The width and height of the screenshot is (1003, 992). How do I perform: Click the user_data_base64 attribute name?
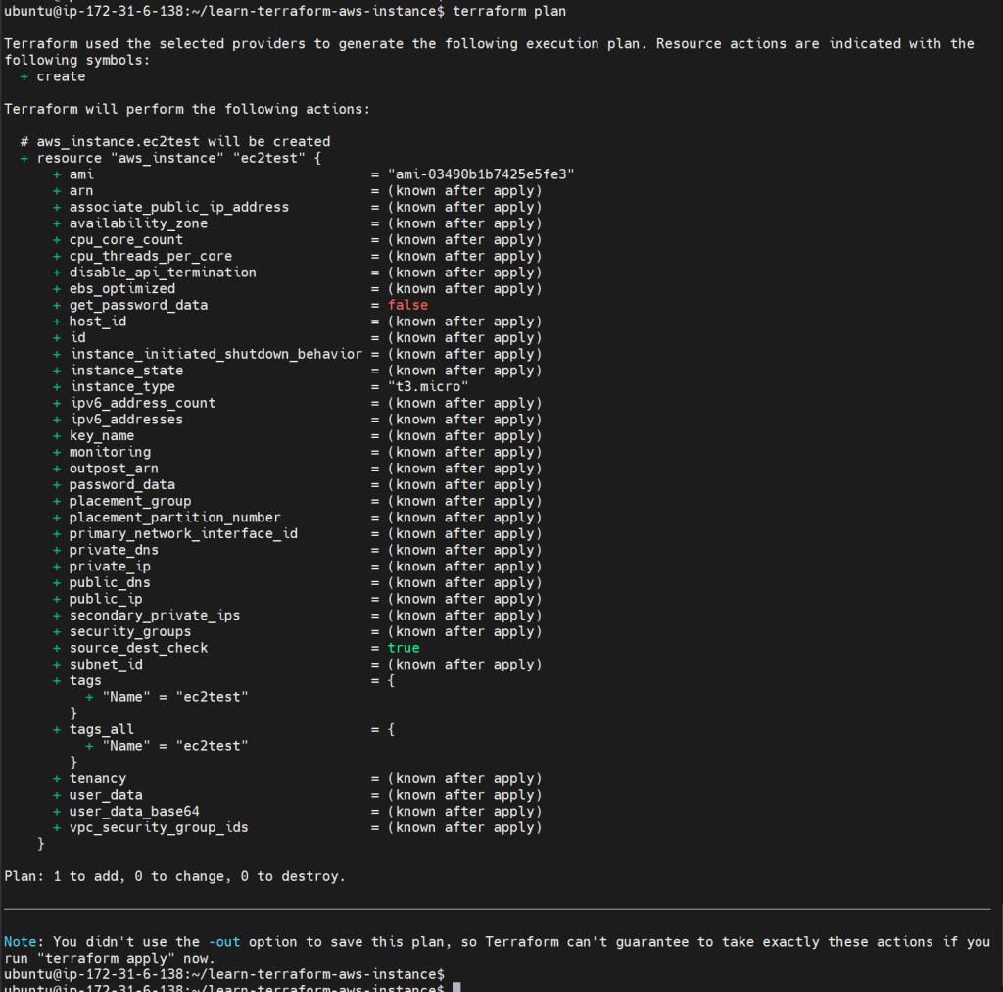(134, 812)
